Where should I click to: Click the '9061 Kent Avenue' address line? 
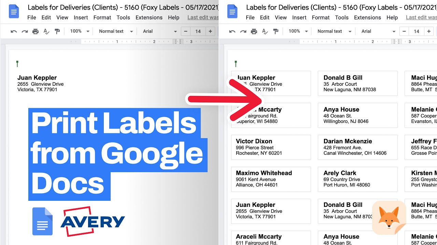point(256,179)
